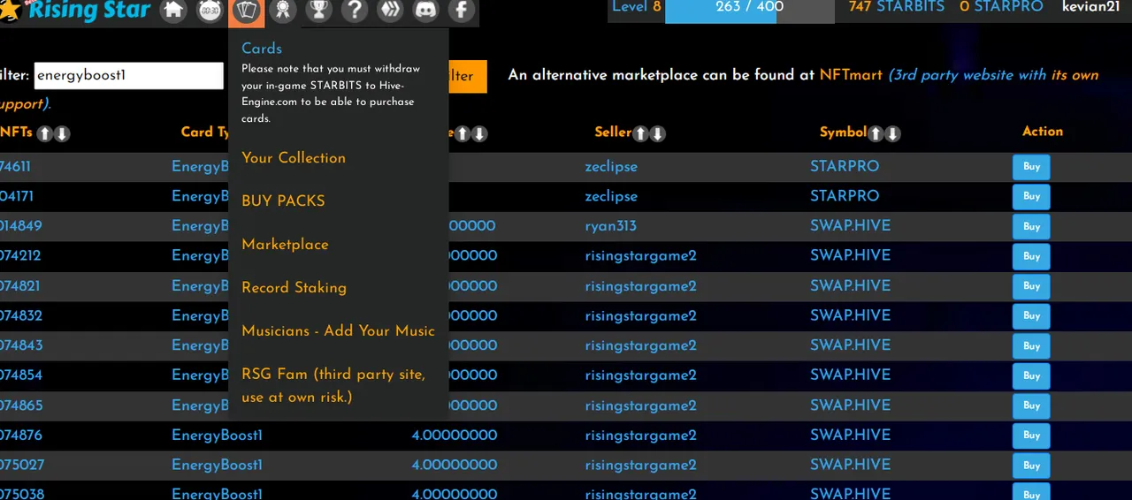Buy card on NFT 074876 row
The width and height of the screenshot is (1132, 500).
point(1031,436)
